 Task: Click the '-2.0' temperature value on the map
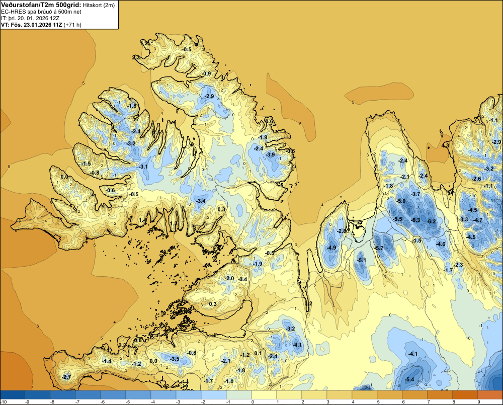click(x=229, y=278)
